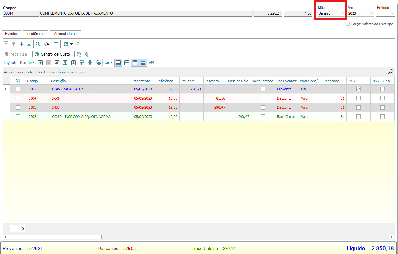Toggle Valor Forçado for DIAS TRABALHADOS row
398x254 pixels.
(x=263, y=89)
